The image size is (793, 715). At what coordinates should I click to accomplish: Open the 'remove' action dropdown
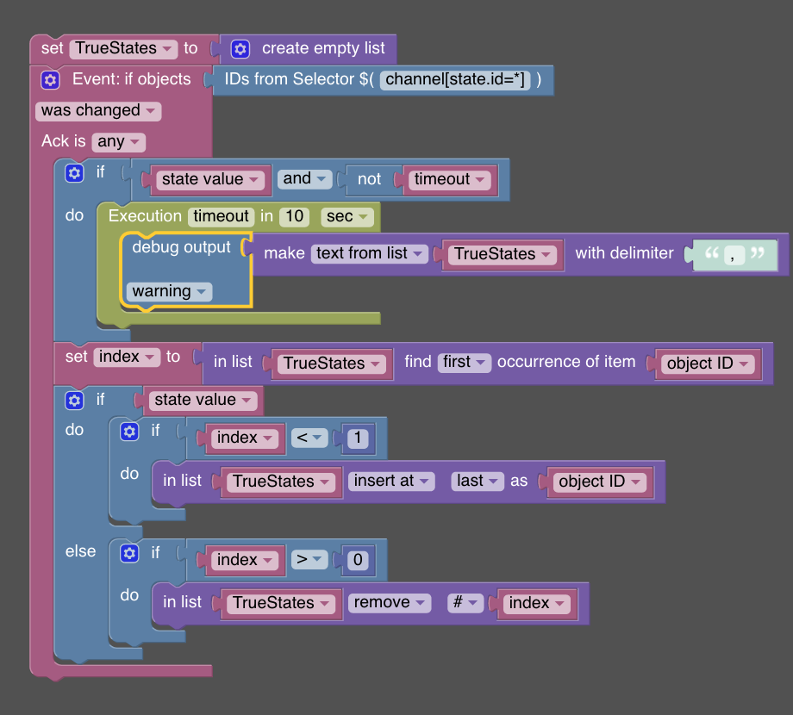tap(390, 603)
